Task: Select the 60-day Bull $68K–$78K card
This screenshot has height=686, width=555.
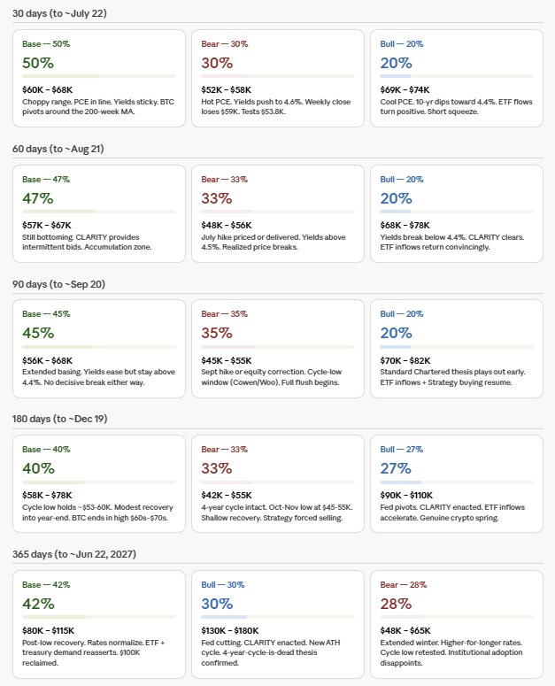Action: click(457, 214)
